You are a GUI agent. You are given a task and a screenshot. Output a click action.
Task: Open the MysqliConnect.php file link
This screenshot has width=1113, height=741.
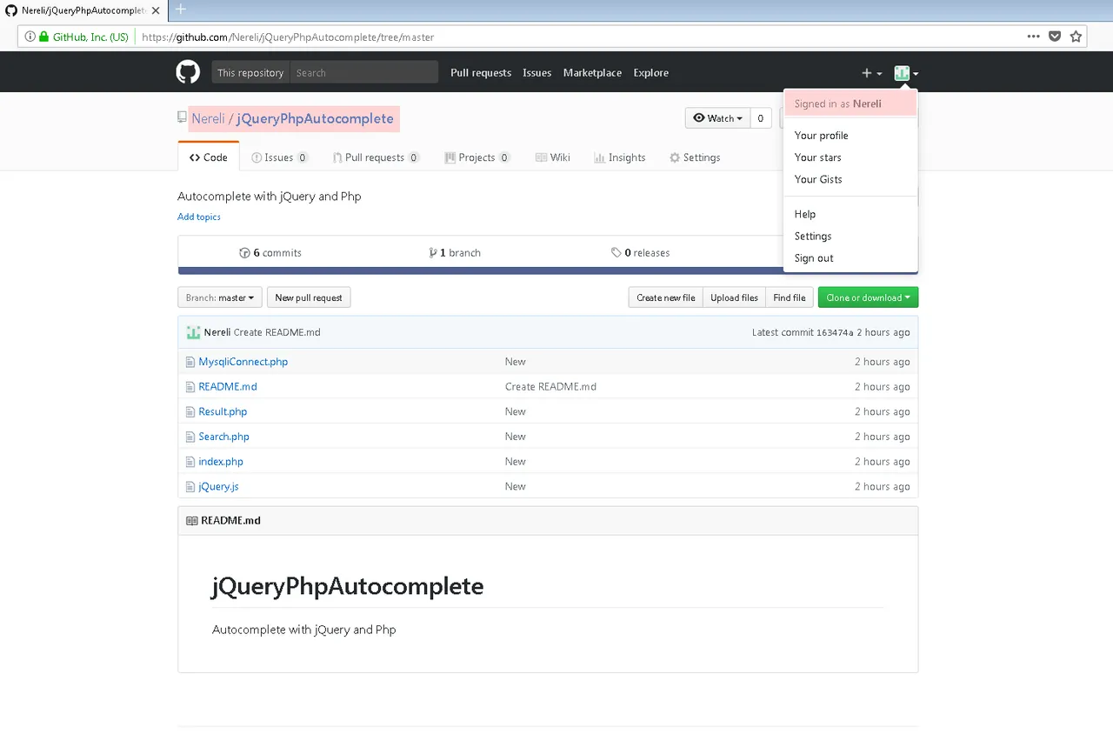coord(243,362)
